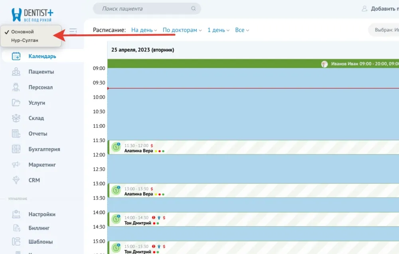
Task: Collapse sidebar with the hamburger icon
Action: click(x=73, y=31)
